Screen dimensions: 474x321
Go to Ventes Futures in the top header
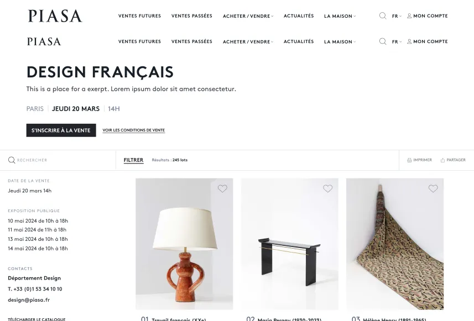pyautogui.click(x=140, y=15)
